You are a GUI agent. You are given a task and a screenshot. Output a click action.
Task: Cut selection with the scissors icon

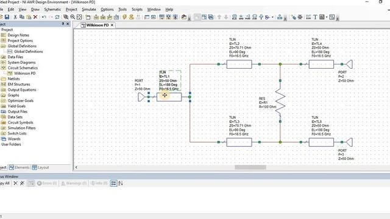click(x=15, y=17)
